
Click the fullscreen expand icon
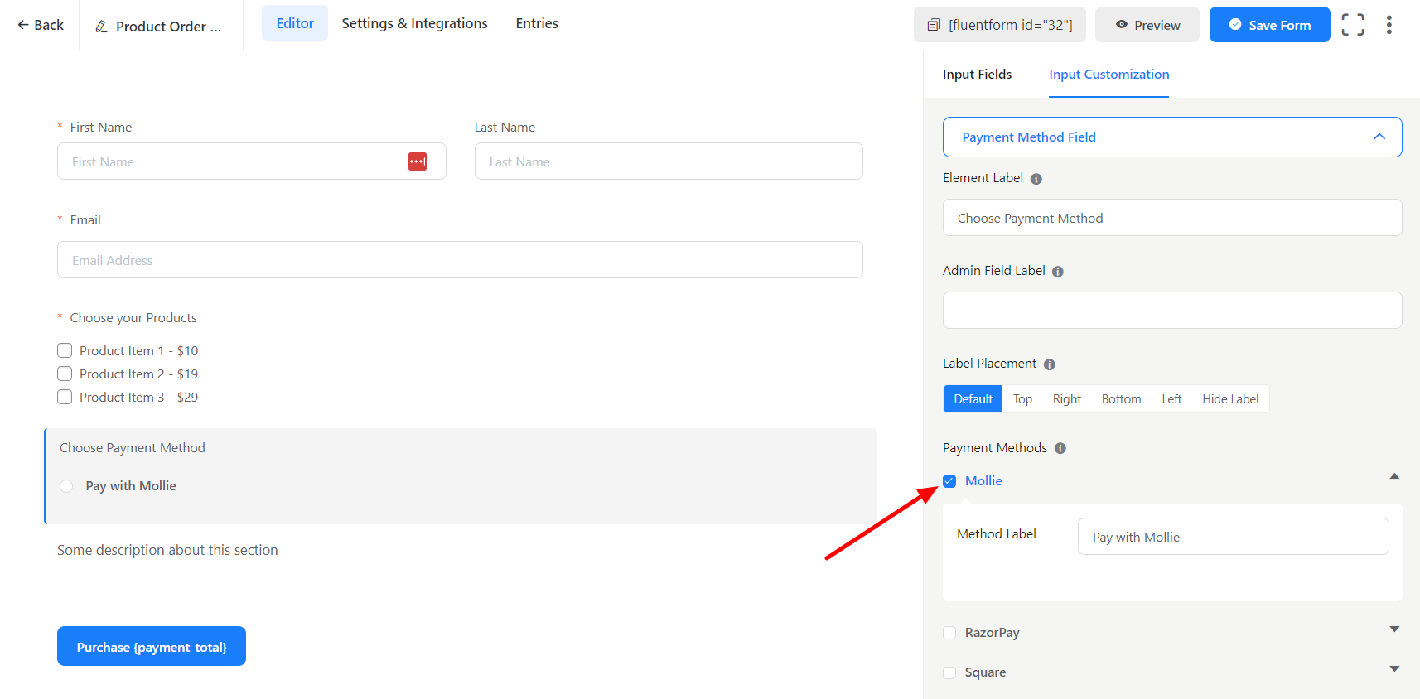1352,25
